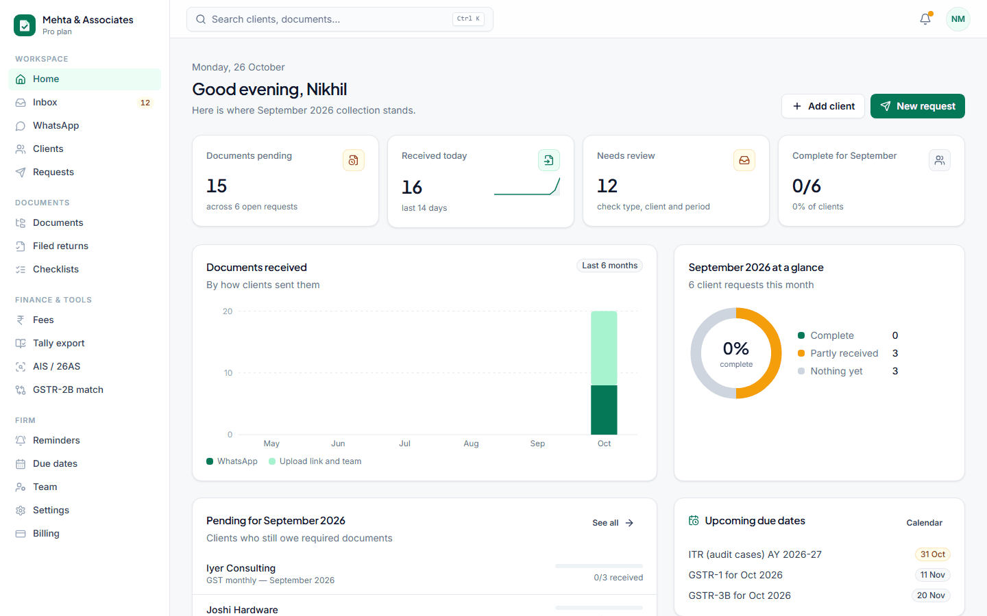The width and height of the screenshot is (987, 616).
Task: Focus the Search clients, documents field
Action: (x=340, y=19)
